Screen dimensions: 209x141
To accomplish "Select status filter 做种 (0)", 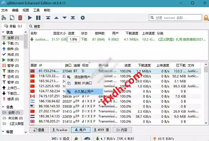I will [x=13, y=49].
